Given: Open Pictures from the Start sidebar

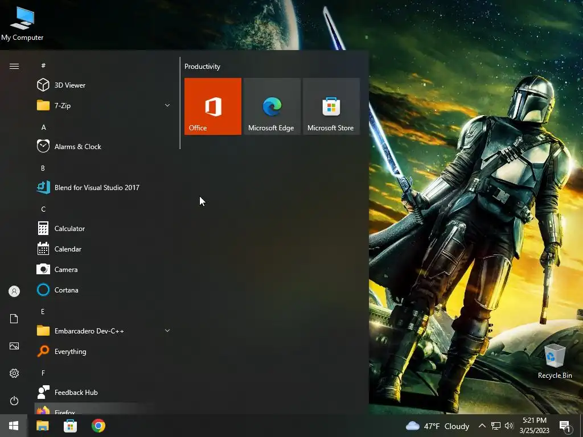Looking at the screenshot, I should click(14, 346).
